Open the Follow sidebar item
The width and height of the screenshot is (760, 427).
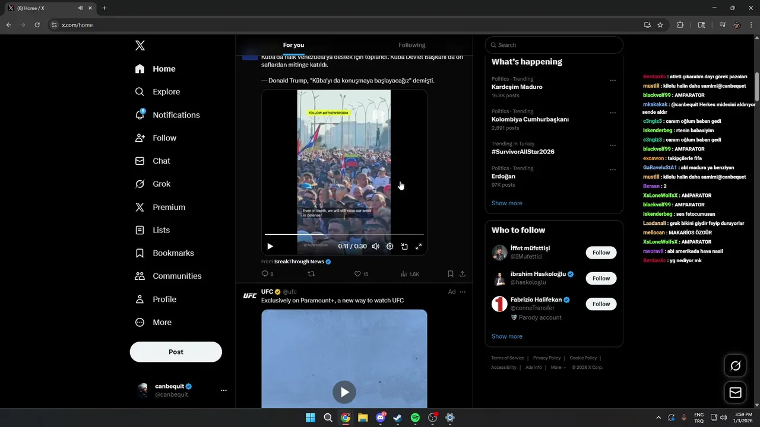tap(156, 138)
